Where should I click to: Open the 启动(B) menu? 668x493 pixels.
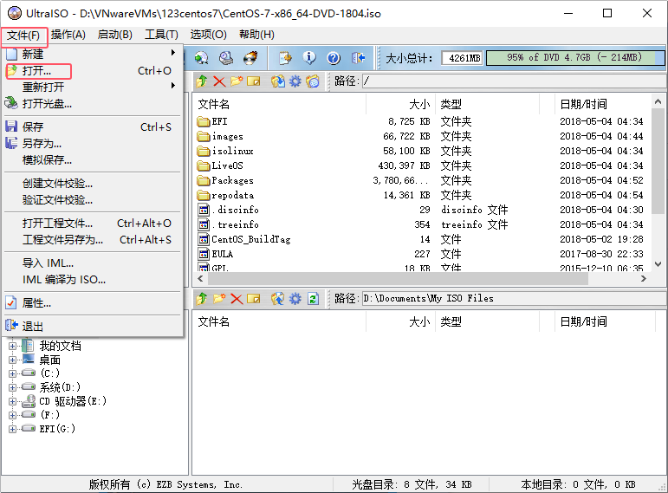[115, 35]
